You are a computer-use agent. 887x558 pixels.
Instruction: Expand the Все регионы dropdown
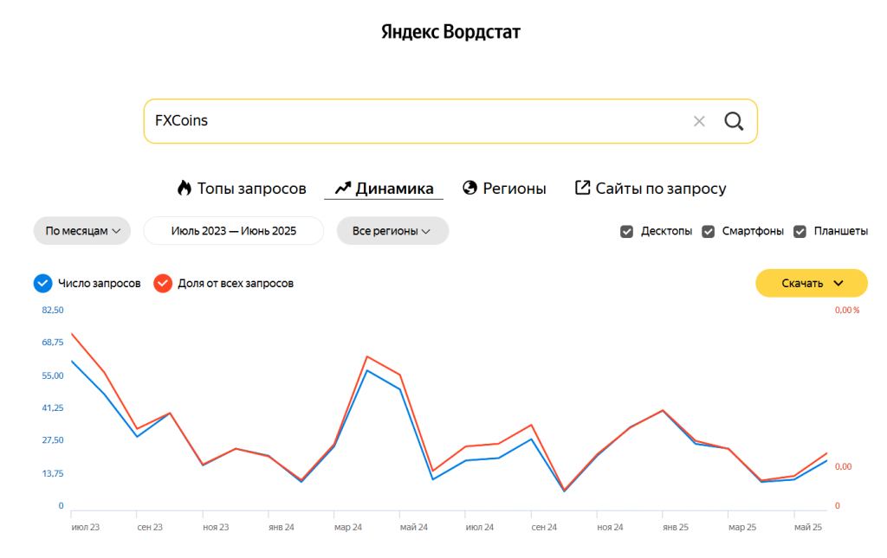392,231
